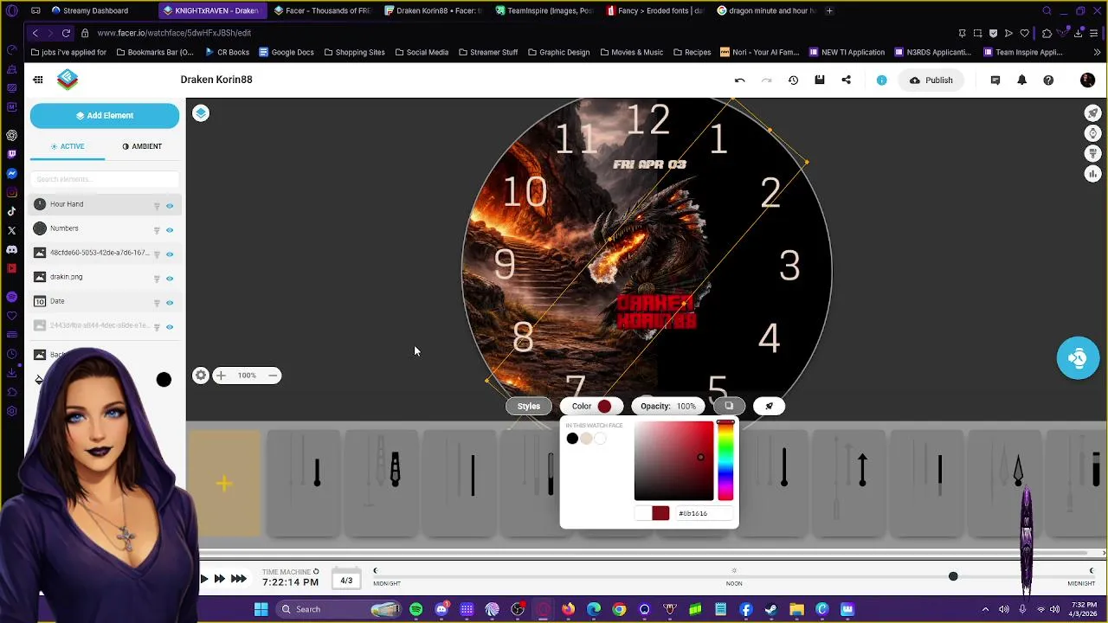Click the duplicate layer icon in style bar

pyautogui.click(x=729, y=406)
